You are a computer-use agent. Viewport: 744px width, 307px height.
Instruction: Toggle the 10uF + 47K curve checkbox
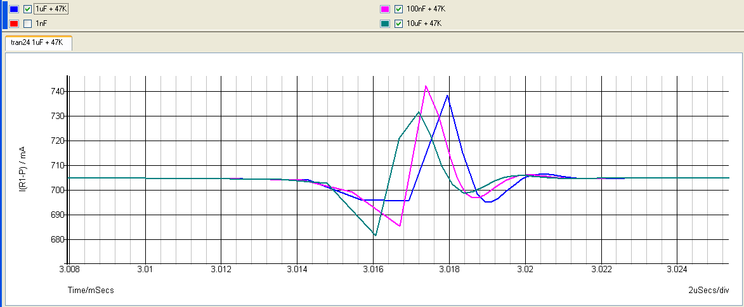pyautogui.click(x=398, y=23)
